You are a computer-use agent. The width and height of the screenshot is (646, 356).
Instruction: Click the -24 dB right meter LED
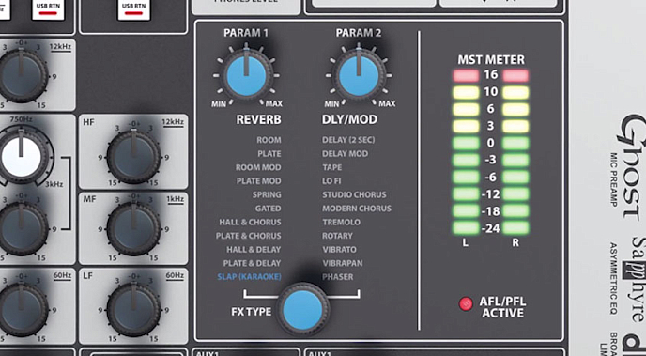[x=515, y=228]
